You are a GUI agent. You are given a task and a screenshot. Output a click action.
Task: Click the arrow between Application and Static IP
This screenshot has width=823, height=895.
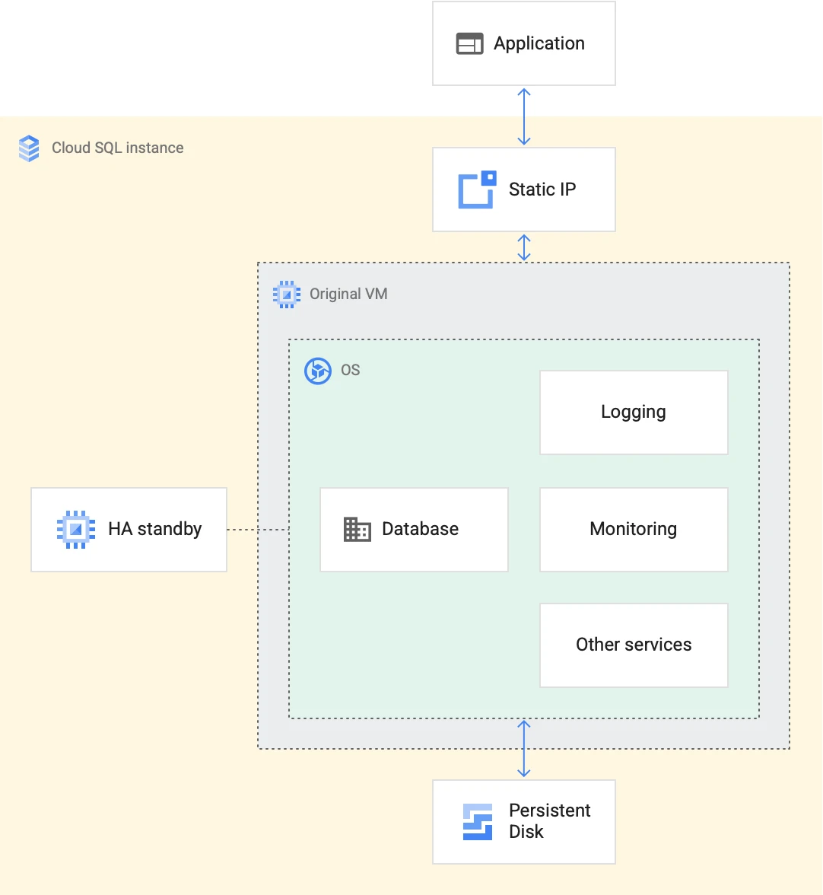click(x=523, y=116)
